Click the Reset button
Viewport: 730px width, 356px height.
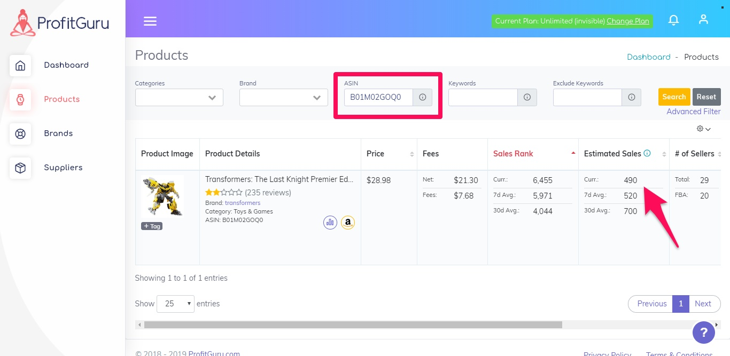pos(706,97)
